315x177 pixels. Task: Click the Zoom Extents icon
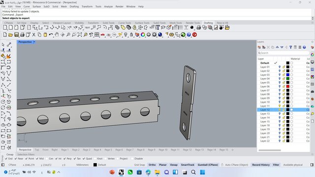(80, 35)
